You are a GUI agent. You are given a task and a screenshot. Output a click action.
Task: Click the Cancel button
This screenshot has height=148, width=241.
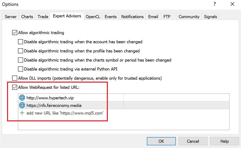coord(193,141)
